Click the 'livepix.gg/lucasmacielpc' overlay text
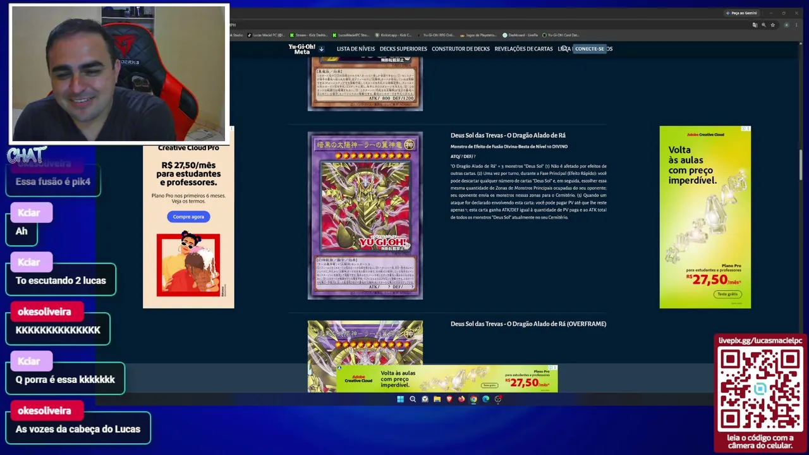Screen dimensions: 809x455 click(760, 341)
